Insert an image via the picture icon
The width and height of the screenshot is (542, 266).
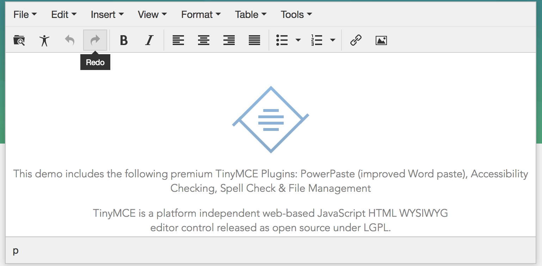pyautogui.click(x=381, y=40)
